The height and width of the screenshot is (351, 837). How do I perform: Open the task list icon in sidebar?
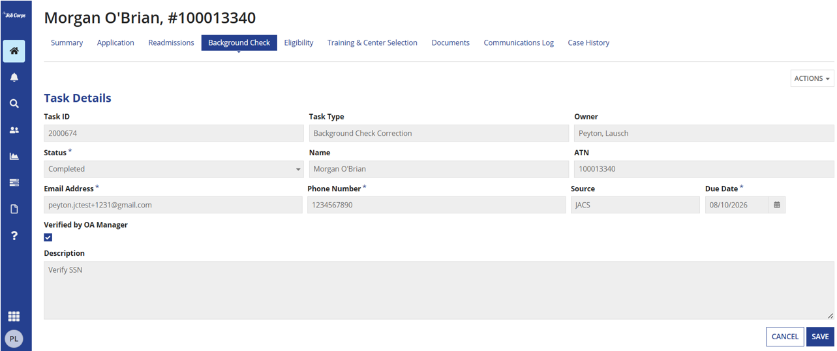(x=14, y=183)
